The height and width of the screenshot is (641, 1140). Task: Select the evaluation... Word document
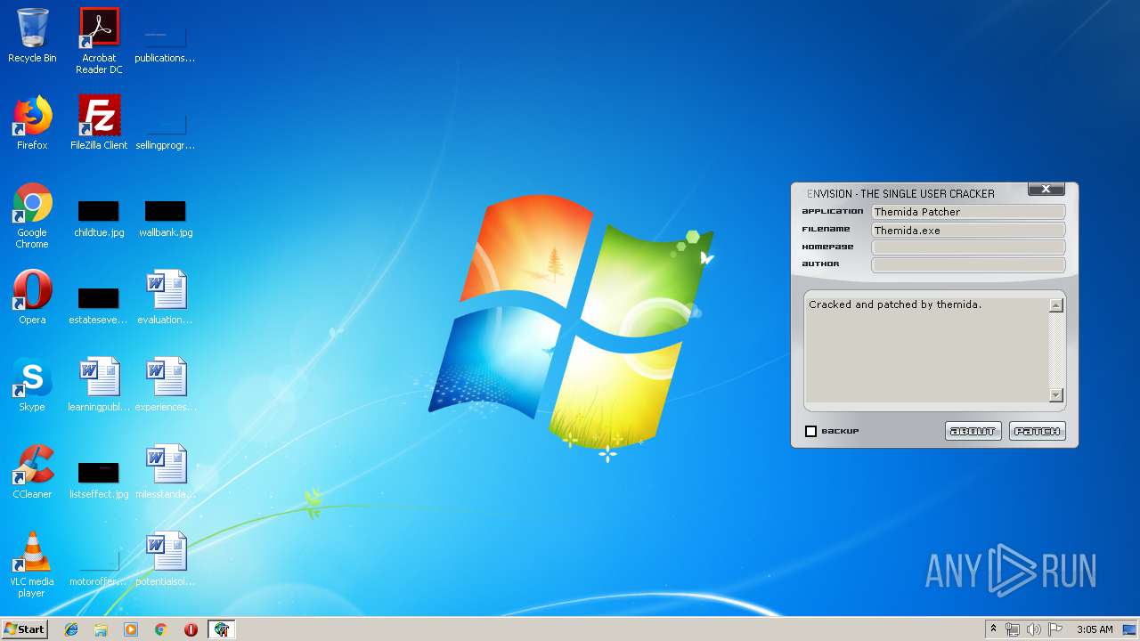(x=166, y=297)
